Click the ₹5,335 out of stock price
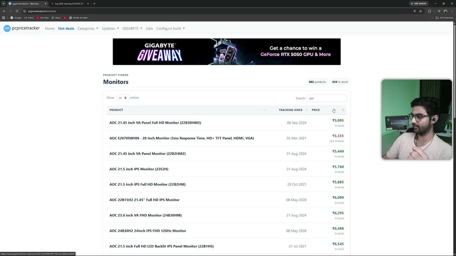 tap(338, 136)
